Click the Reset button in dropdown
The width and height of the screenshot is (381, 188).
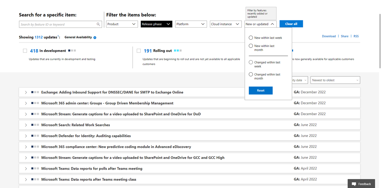click(261, 90)
